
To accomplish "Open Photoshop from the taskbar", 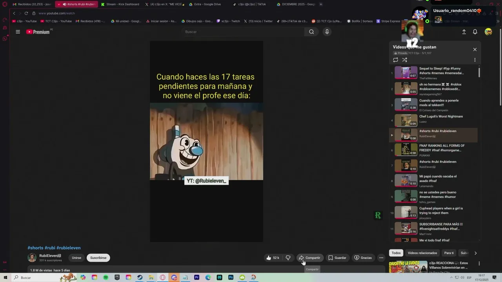I will [231, 277].
